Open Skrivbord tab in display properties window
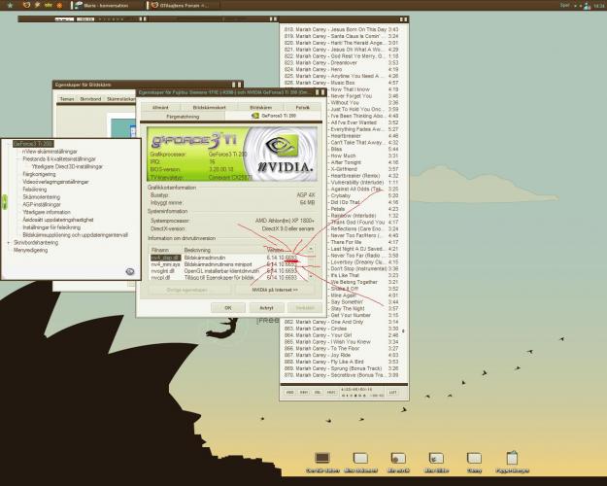 coord(90,99)
